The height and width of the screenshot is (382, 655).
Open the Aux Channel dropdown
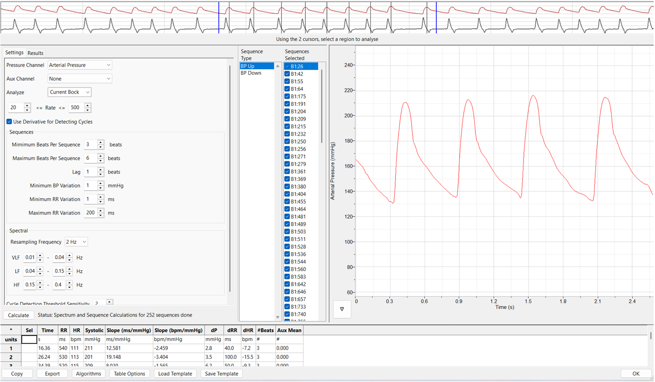(x=79, y=79)
